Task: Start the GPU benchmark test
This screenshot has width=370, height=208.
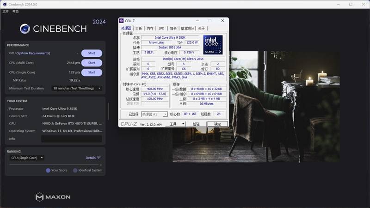Action: pos(92,53)
